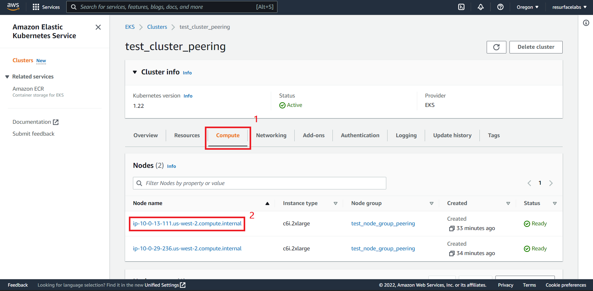593x291 pixels.
Task: Open Clusters in the side navigation
Action: pos(23,60)
